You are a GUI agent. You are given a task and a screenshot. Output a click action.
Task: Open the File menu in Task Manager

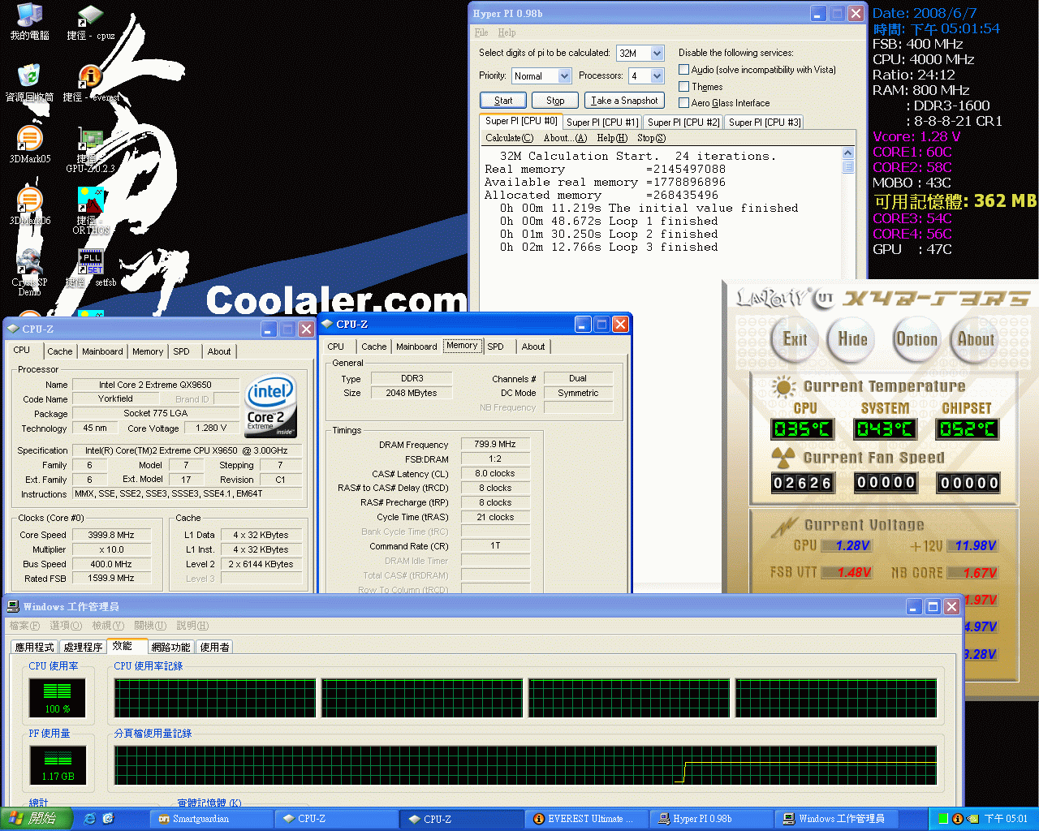point(24,626)
